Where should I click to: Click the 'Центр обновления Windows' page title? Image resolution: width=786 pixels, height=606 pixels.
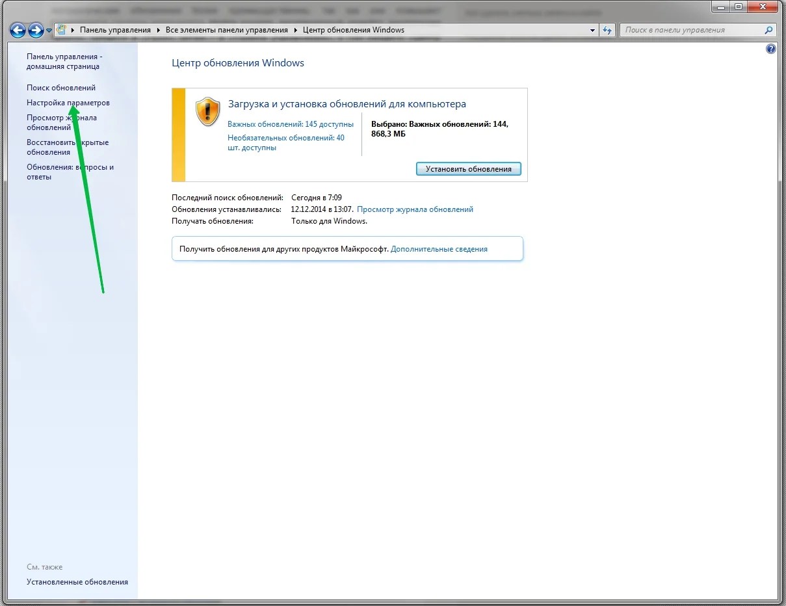click(x=238, y=63)
